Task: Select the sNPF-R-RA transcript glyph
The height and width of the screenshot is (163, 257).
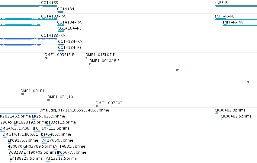Action: [x=240, y=25]
